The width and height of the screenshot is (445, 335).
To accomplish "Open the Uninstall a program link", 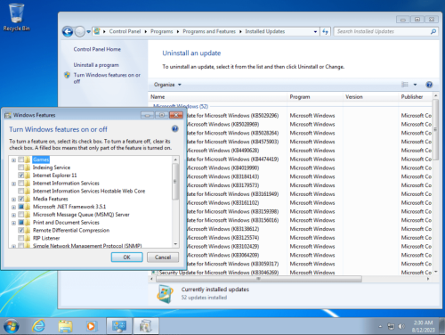I will tap(96, 65).
